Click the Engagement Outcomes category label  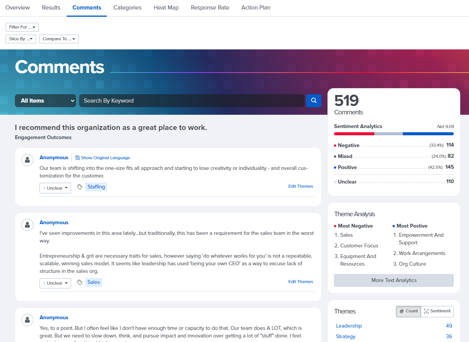(43, 137)
